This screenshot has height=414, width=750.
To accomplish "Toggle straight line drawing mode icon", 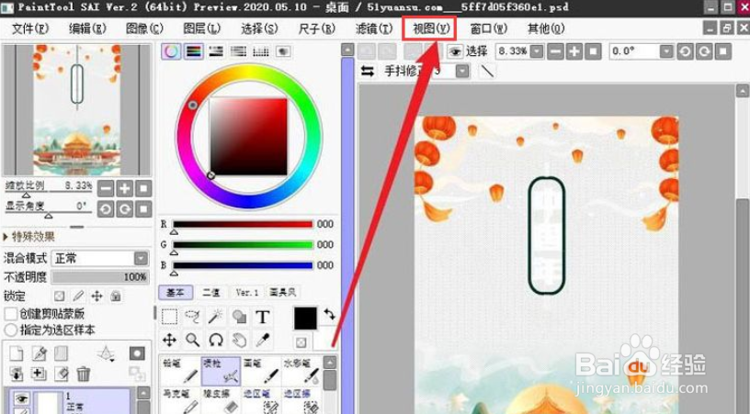I will coord(487,72).
